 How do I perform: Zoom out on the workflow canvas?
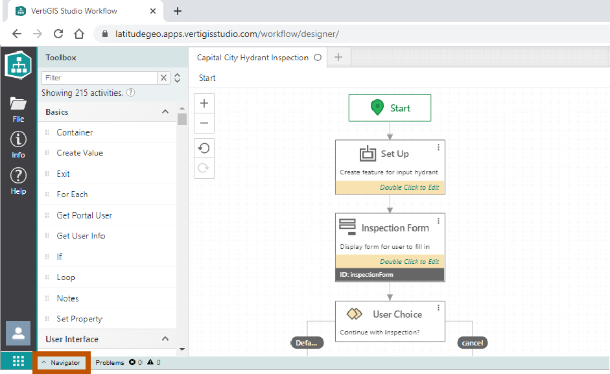pos(204,123)
